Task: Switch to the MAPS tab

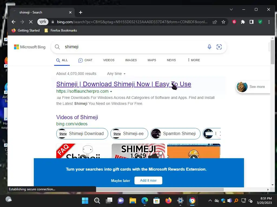Action: 152,60
